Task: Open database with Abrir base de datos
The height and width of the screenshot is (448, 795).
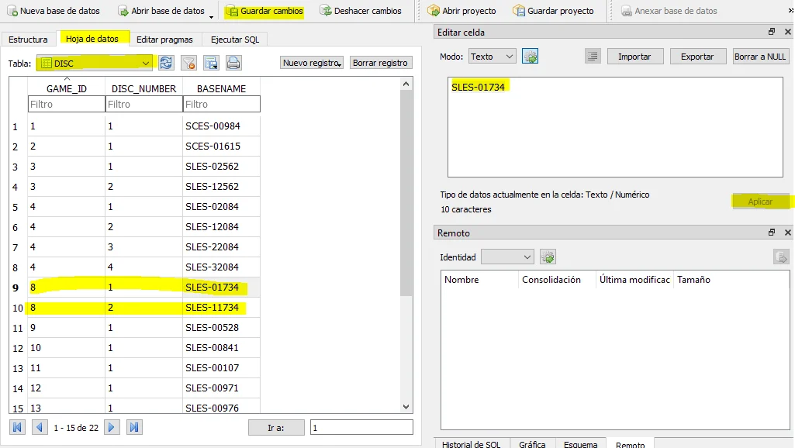Action: point(161,11)
